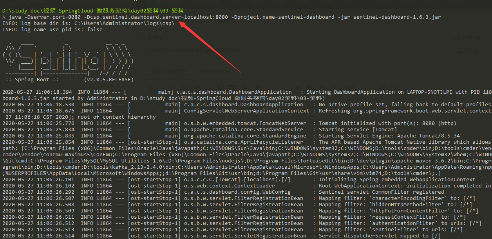Click the timestamp ending in 11:06:26.102
Image resolution: width=492 pixels, height=239 pixels.
(38, 186)
